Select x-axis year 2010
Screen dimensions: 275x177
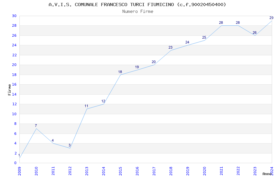[36, 171]
